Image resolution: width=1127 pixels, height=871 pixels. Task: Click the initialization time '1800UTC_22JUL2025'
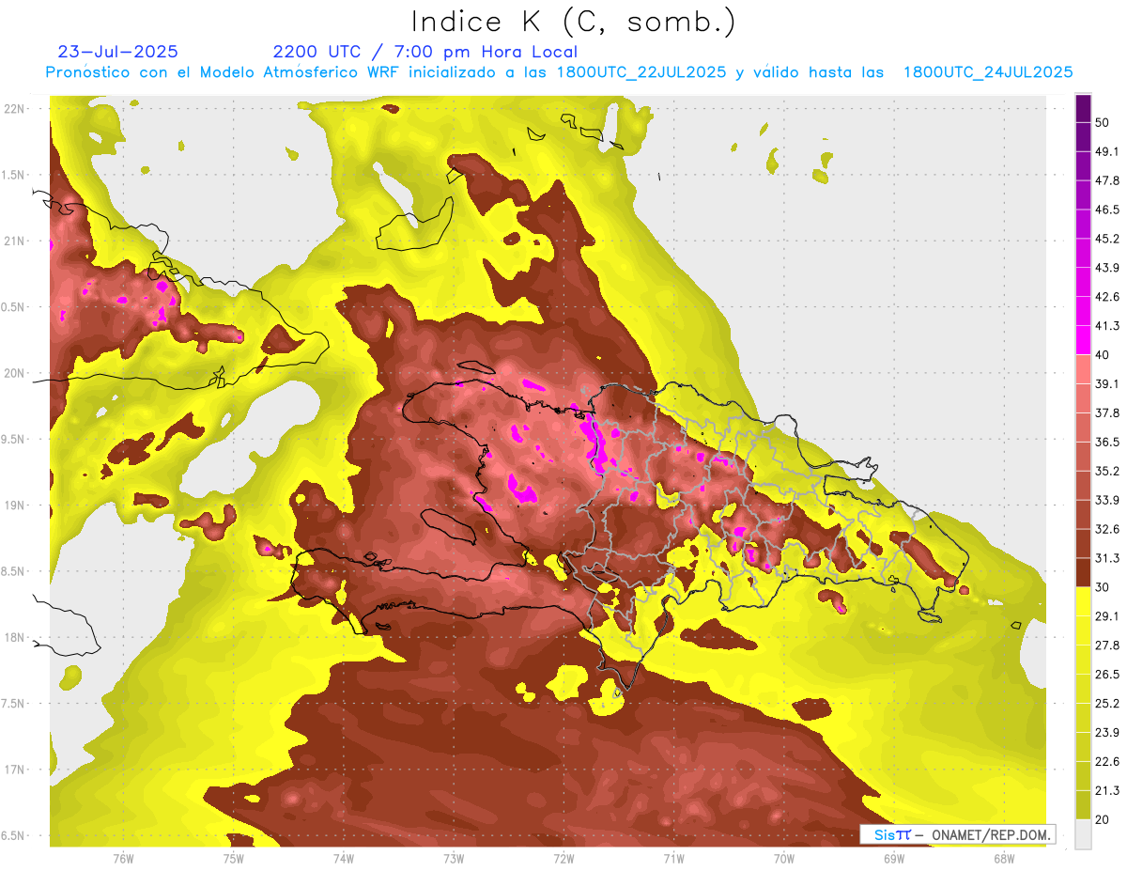pyautogui.click(x=641, y=72)
